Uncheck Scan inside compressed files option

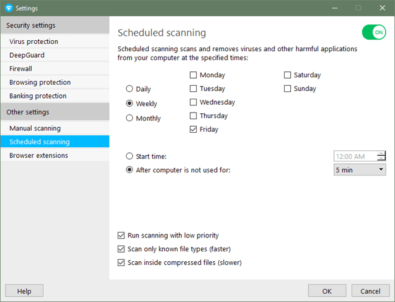tap(121, 262)
